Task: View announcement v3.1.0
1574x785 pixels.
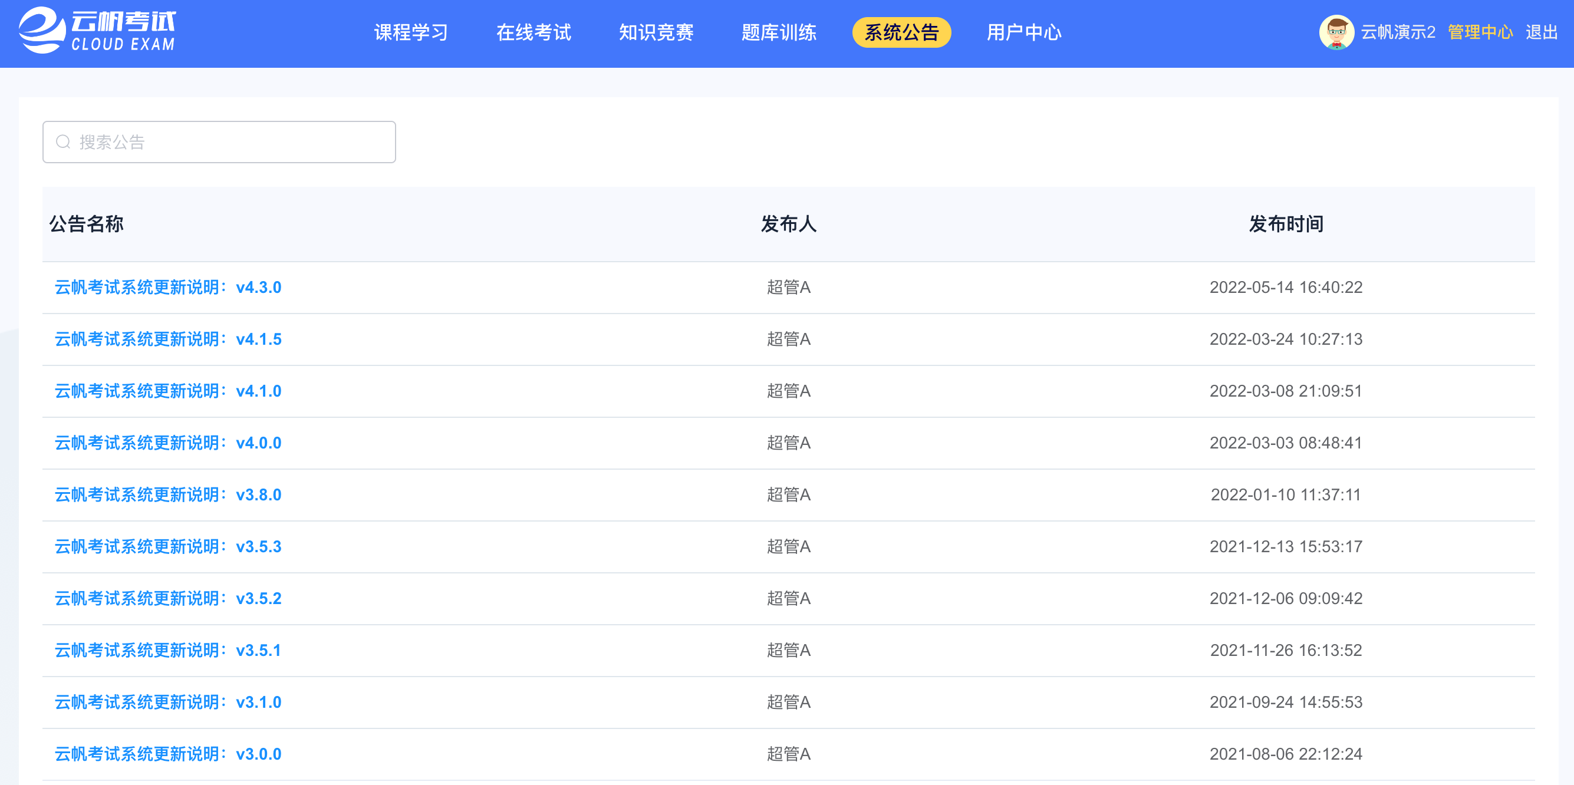Action: [x=168, y=703]
